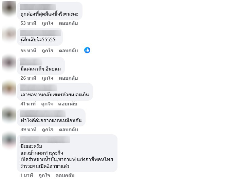Like the last comment posted 1 นาที ago
Viewport: 237px width, 180px height.
point(44,175)
